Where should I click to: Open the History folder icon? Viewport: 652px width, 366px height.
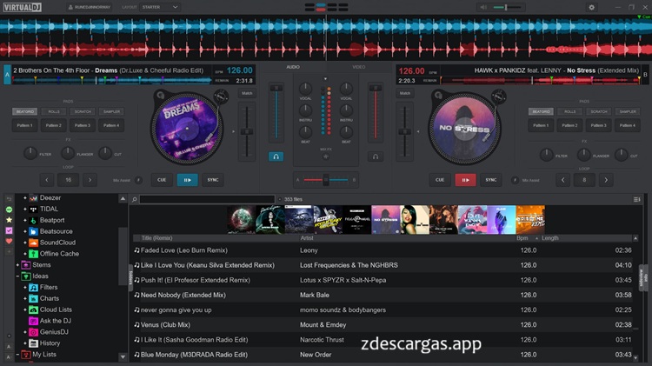(x=33, y=343)
